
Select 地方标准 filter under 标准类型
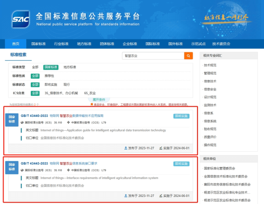pos(70,67)
